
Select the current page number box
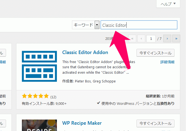click(151, 38)
